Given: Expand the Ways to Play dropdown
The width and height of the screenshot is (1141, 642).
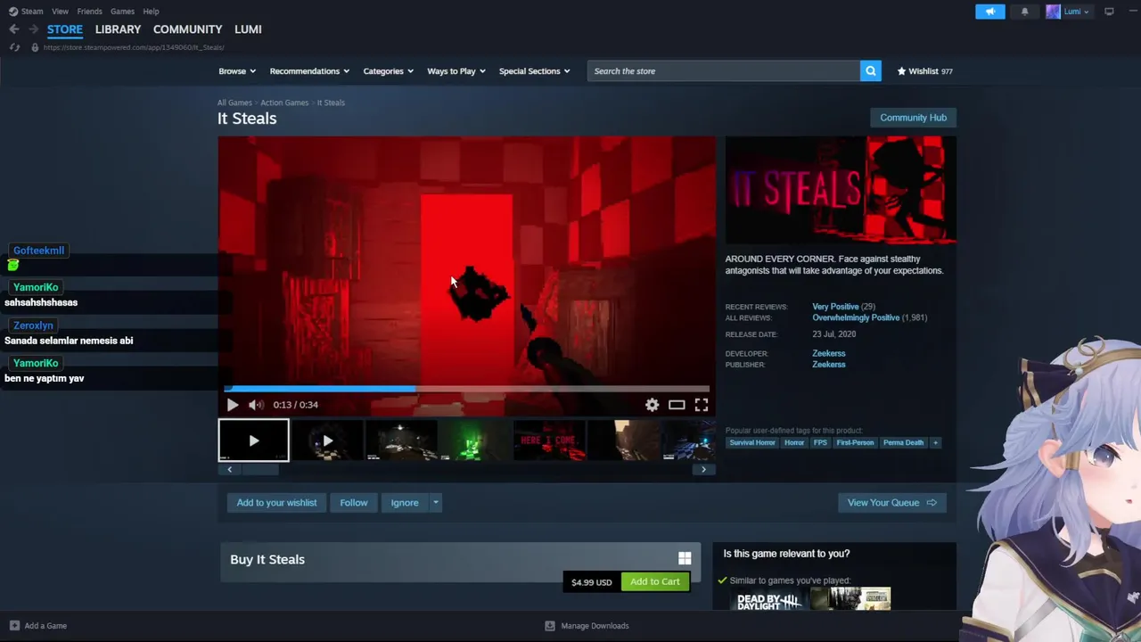Looking at the screenshot, I should coord(456,71).
